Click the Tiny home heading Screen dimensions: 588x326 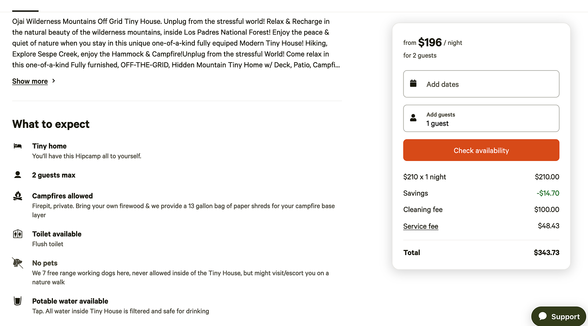pos(49,146)
